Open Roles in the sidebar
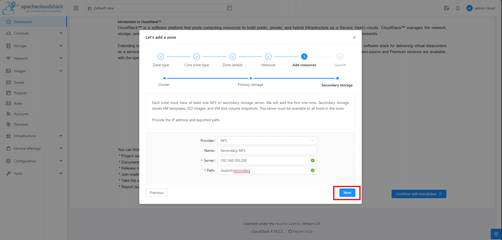This screenshot has width=502, height=240. point(33,103)
